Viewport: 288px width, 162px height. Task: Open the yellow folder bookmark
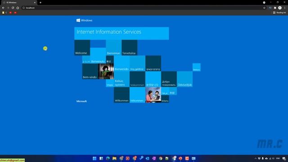(x=3, y=13)
